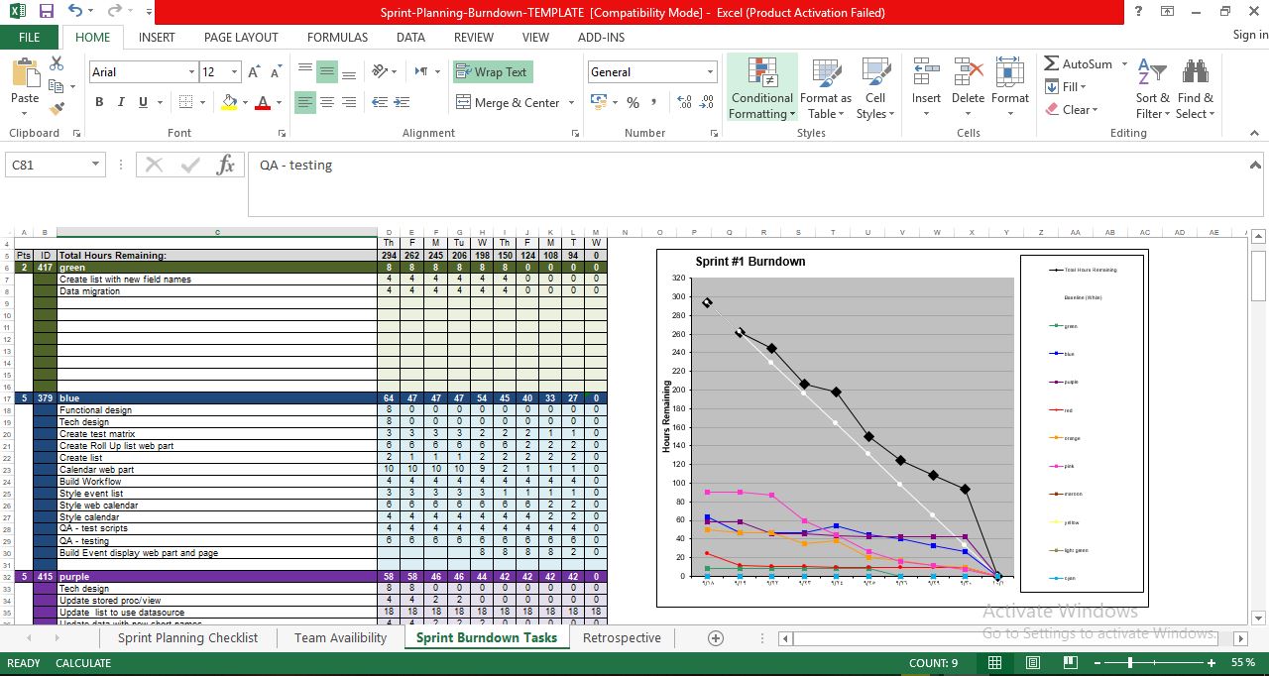The width and height of the screenshot is (1269, 676).
Task: Click the Insert Function fx icon
Action: tap(226, 165)
